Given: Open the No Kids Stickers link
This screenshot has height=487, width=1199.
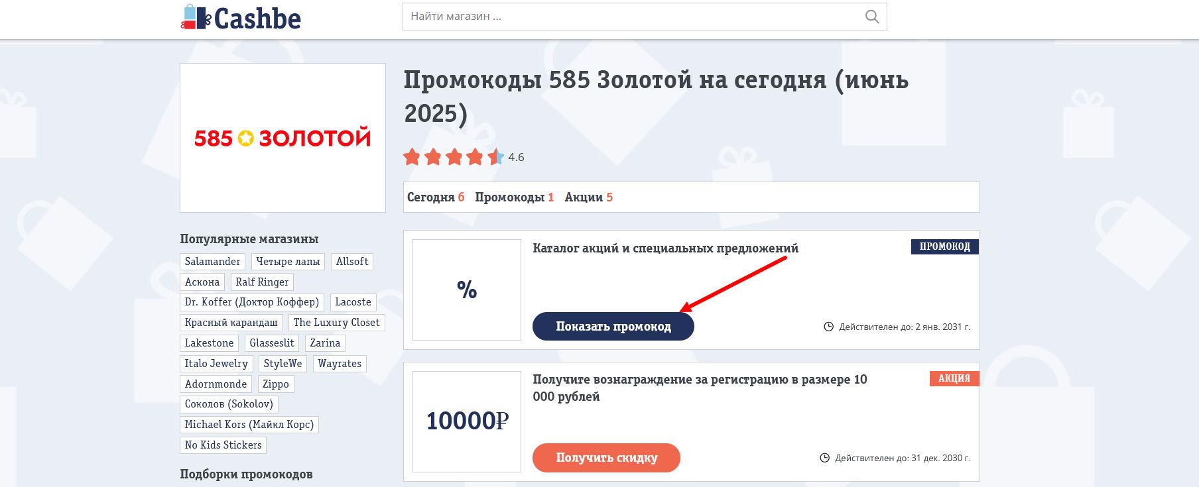Looking at the screenshot, I should 223,445.
